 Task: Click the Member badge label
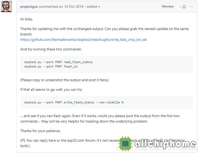(168, 6)
